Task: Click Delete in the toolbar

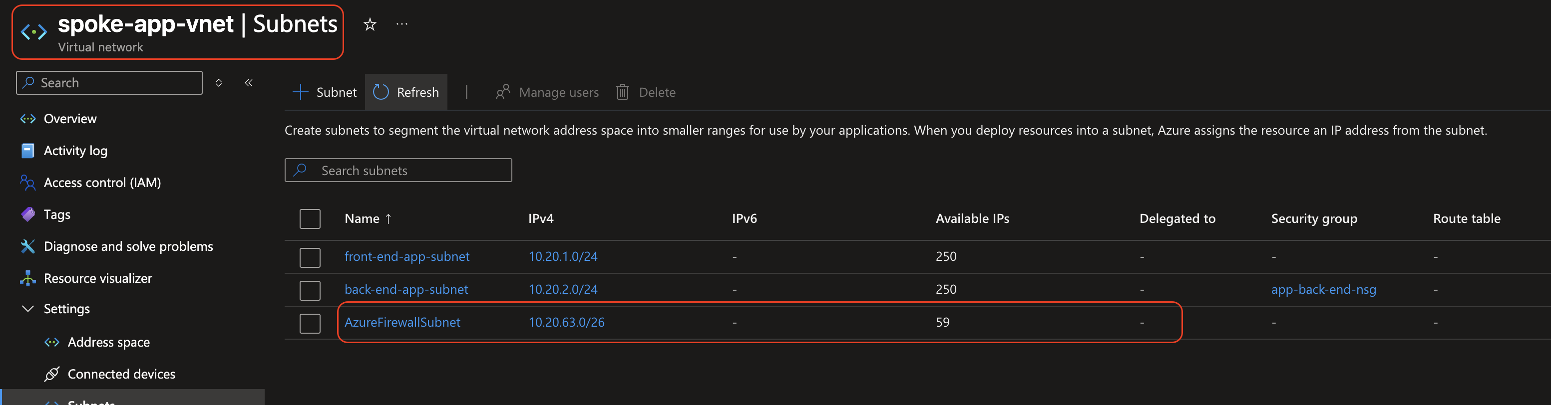Action: pos(646,92)
